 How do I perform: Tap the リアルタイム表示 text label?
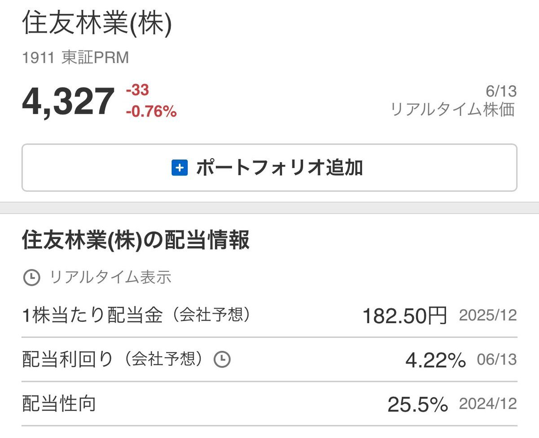point(110,277)
